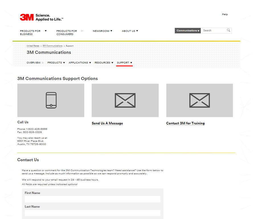
Task: Expand the Resources submenu
Action: click(x=104, y=63)
